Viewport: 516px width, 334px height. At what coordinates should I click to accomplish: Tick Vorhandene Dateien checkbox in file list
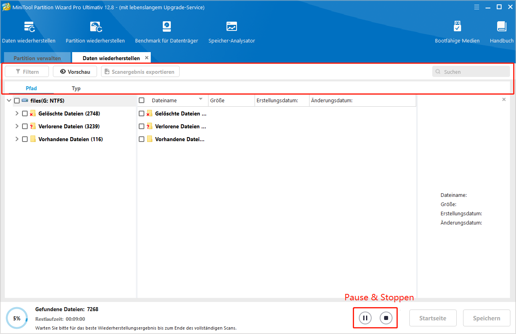(x=142, y=139)
